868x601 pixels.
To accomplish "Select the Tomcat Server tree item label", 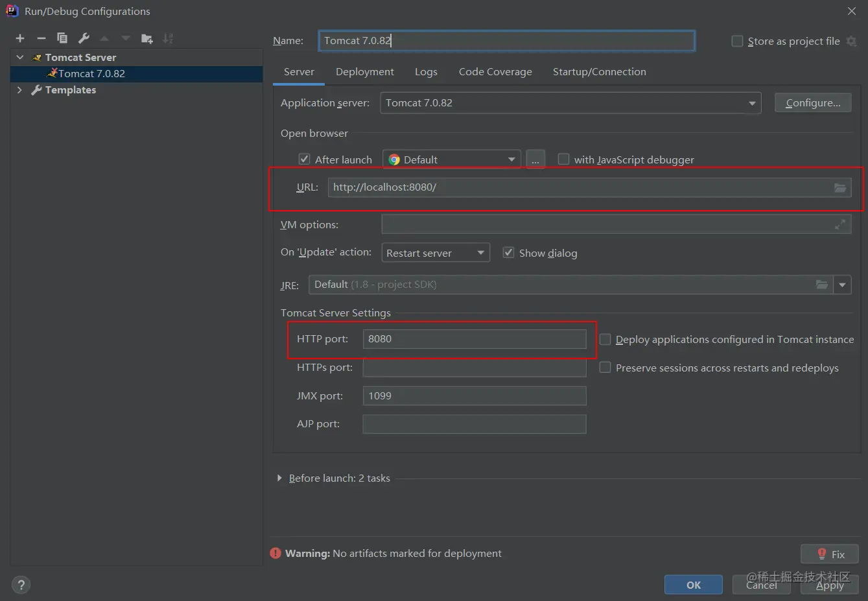I will (x=80, y=58).
